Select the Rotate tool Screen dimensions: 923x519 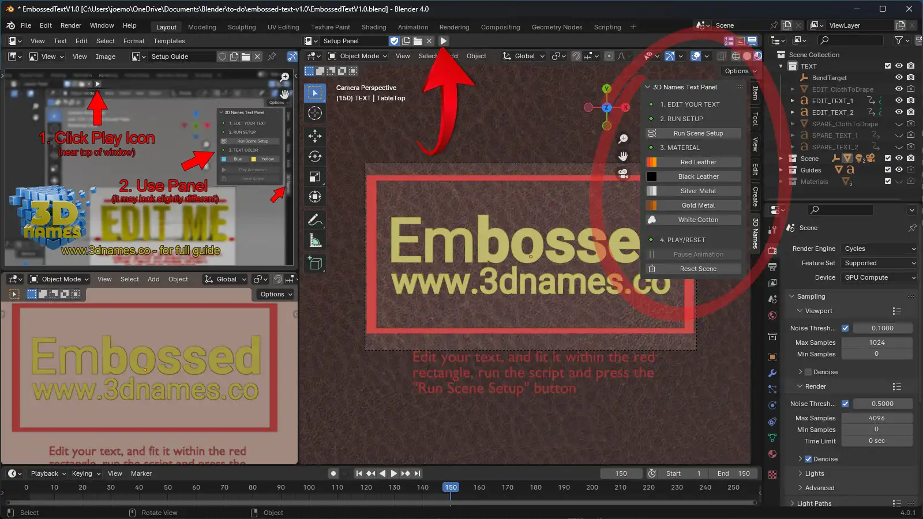tap(315, 156)
